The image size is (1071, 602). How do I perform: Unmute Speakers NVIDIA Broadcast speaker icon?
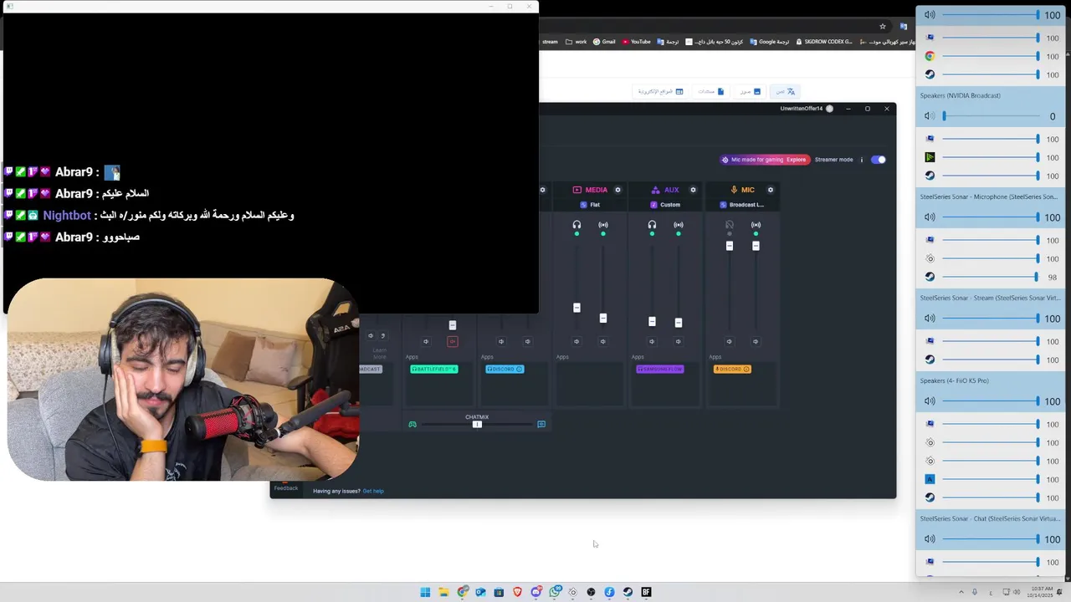(x=930, y=116)
